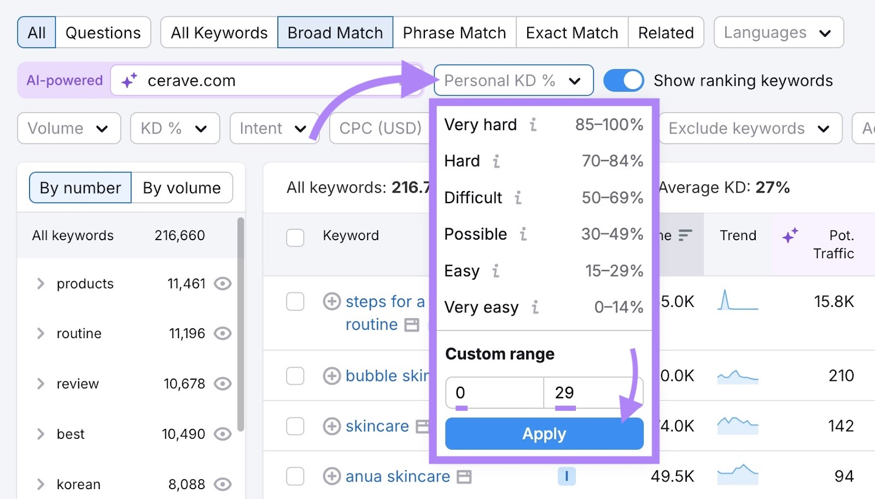
Task: Click inside the custom range minimum input field
Action: (492, 393)
